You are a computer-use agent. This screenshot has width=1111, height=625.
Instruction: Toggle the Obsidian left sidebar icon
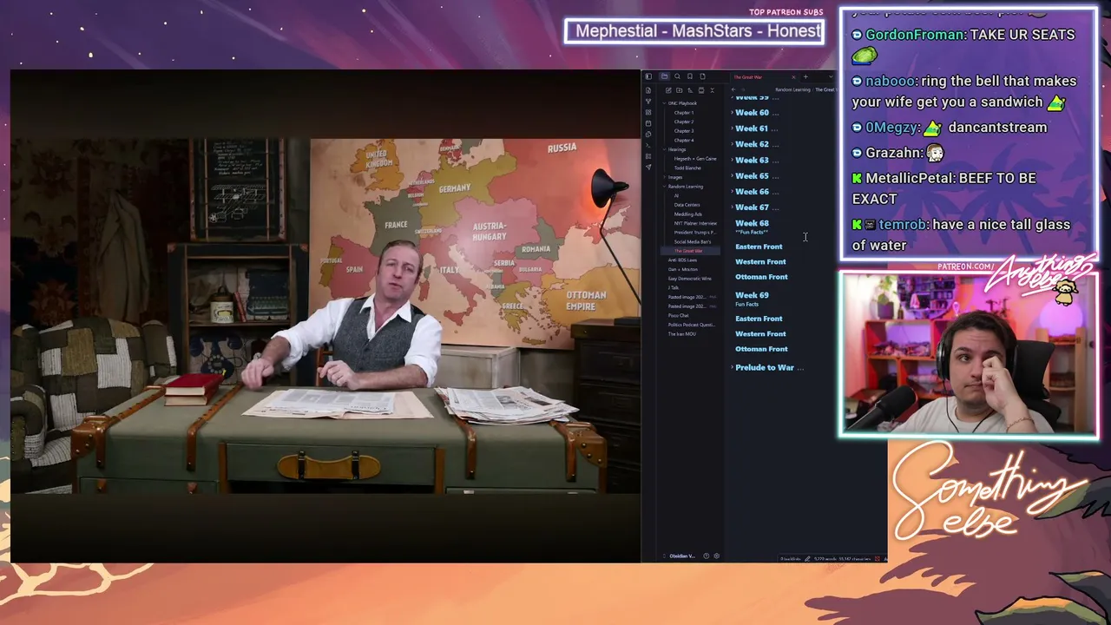[648, 76]
